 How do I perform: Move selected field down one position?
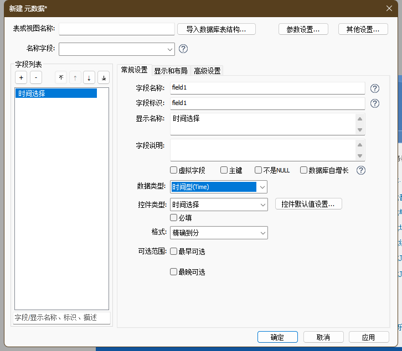89,78
